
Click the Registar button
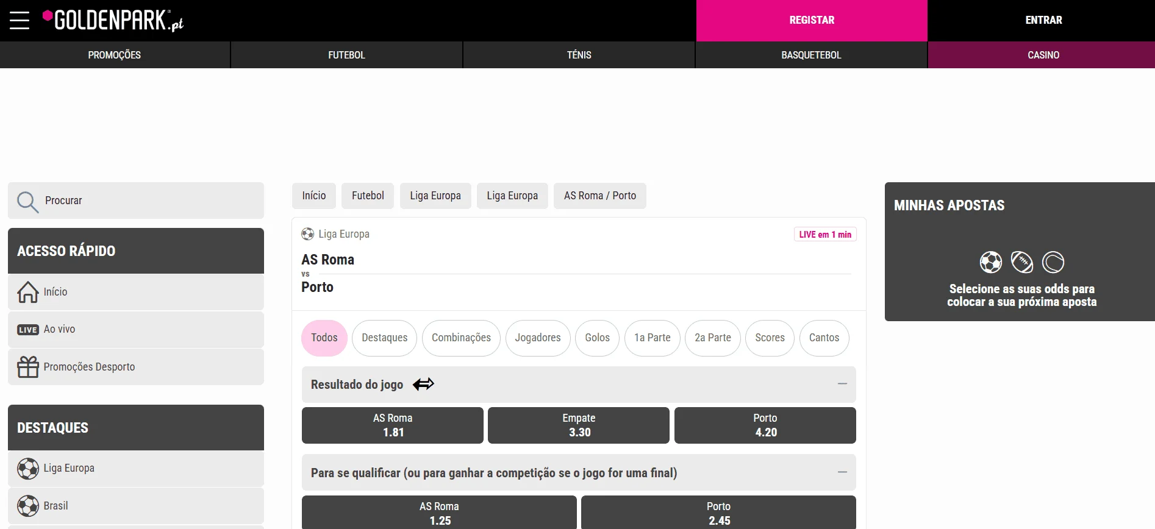812,21
